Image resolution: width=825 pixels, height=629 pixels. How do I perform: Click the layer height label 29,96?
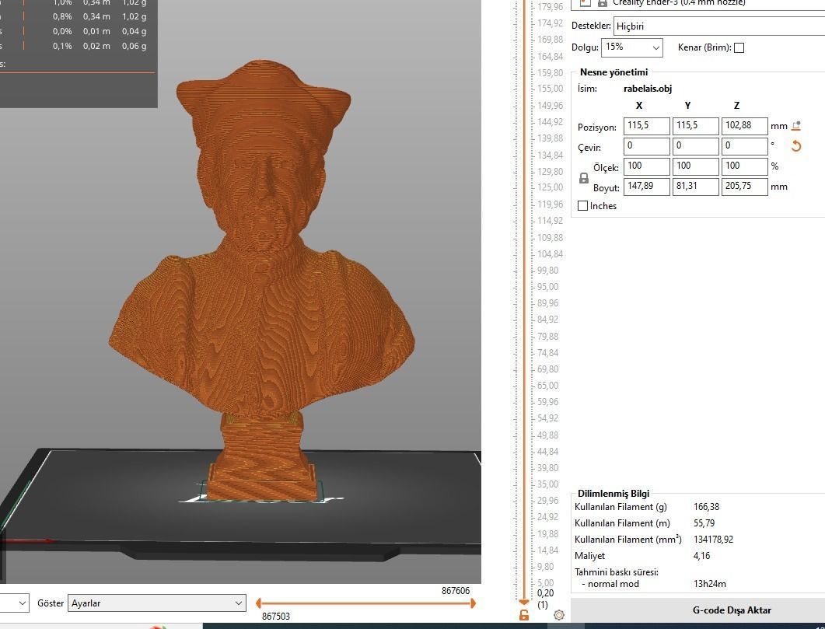pos(547,501)
